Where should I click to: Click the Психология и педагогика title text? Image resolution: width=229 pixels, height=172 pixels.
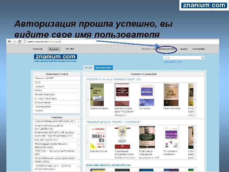170,153
